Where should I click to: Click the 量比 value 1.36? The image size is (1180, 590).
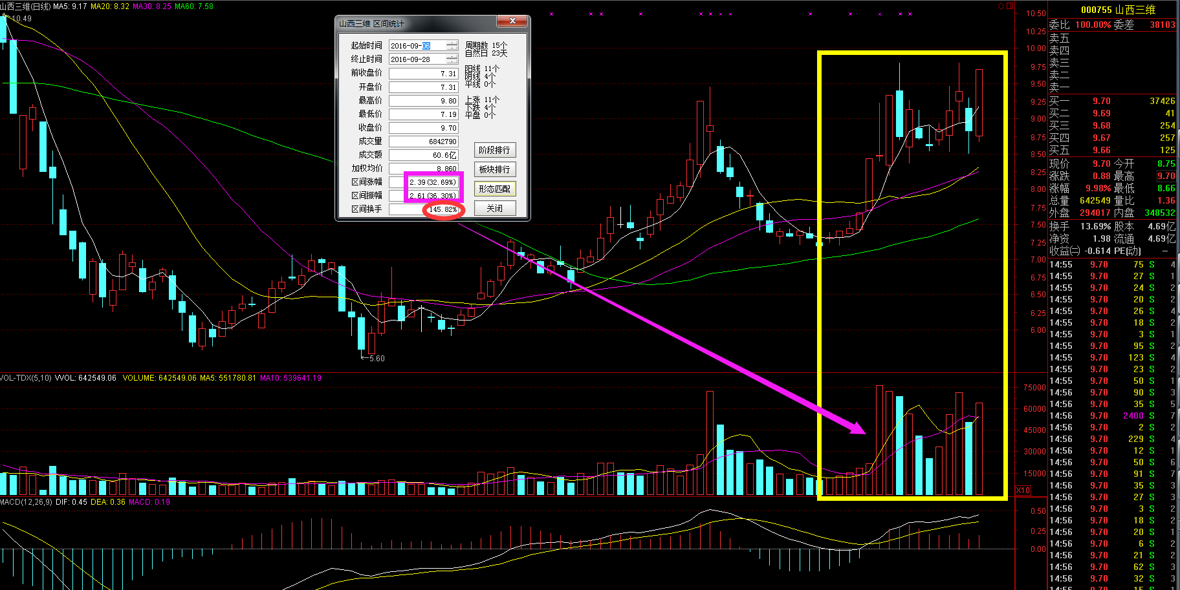(1166, 201)
